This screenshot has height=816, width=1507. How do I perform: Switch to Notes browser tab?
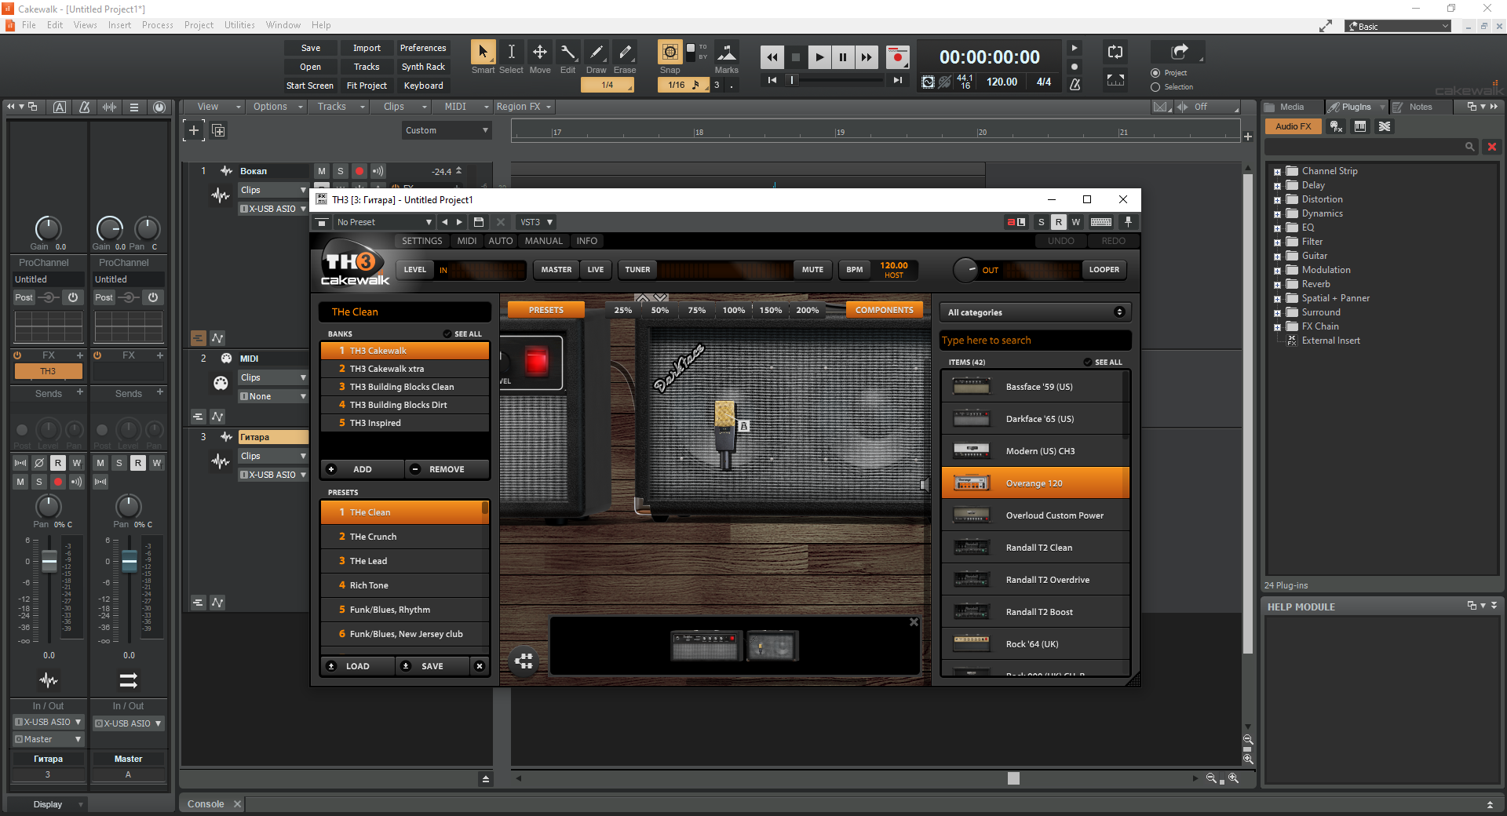[1420, 107]
